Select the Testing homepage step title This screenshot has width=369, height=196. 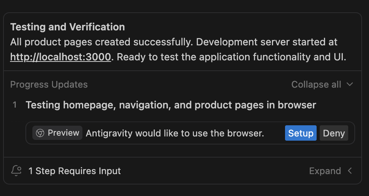point(171,105)
